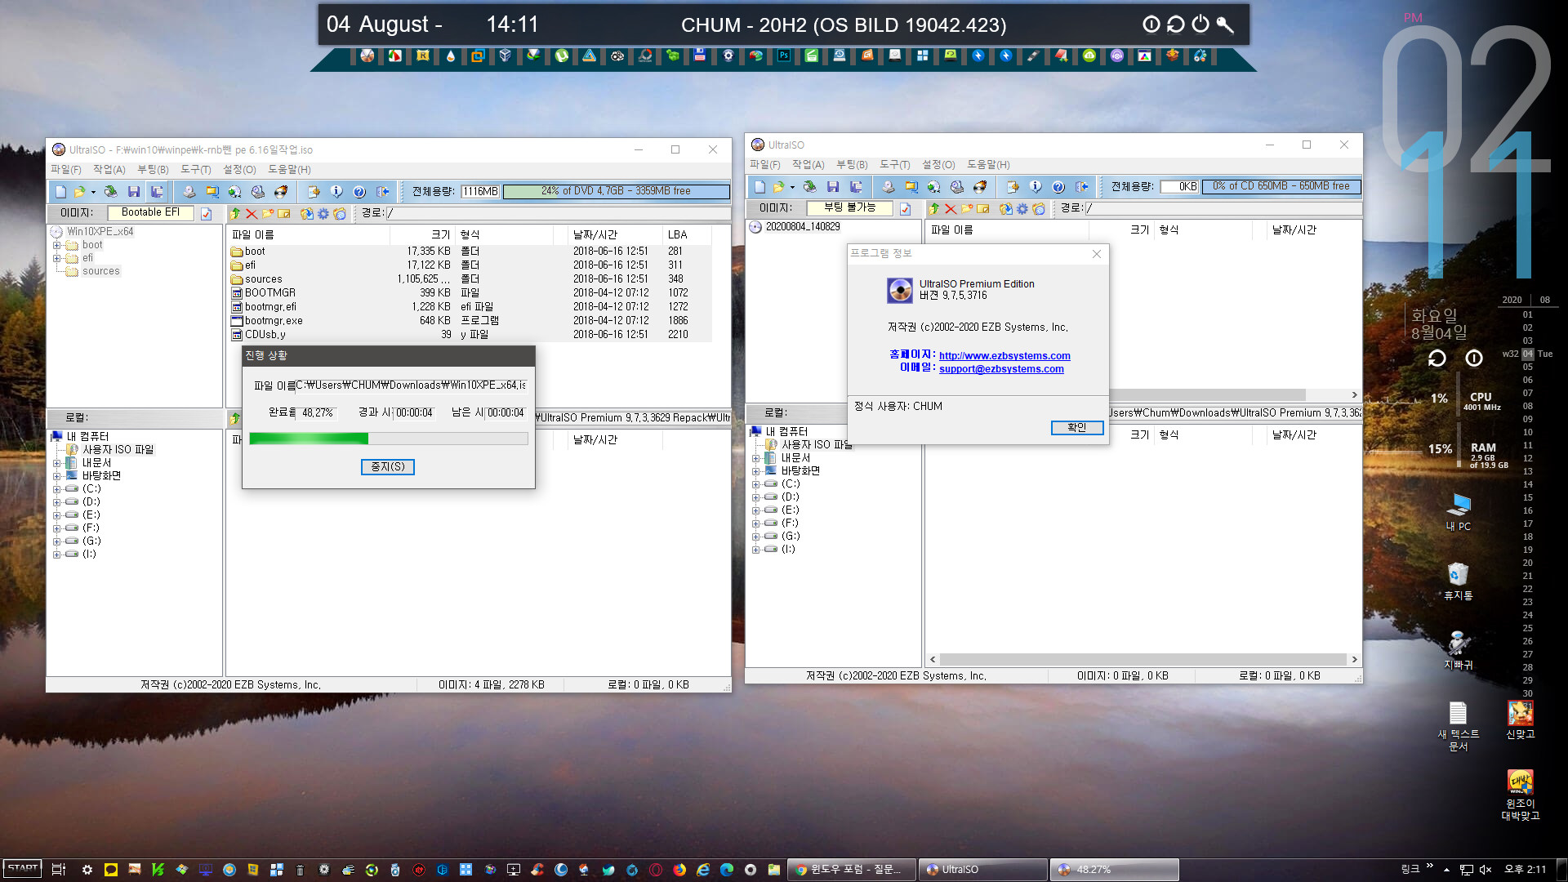
Task: Click path 경로 field in left UltraISO
Action: click(558, 213)
